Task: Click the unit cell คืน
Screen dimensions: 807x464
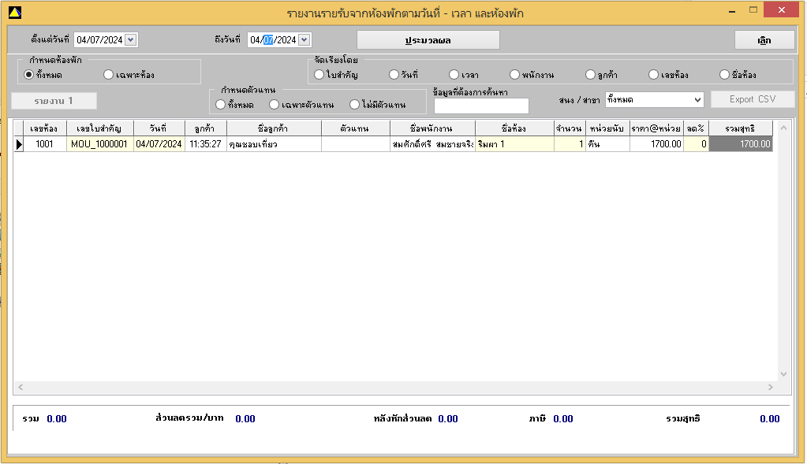Action: pos(607,144)
